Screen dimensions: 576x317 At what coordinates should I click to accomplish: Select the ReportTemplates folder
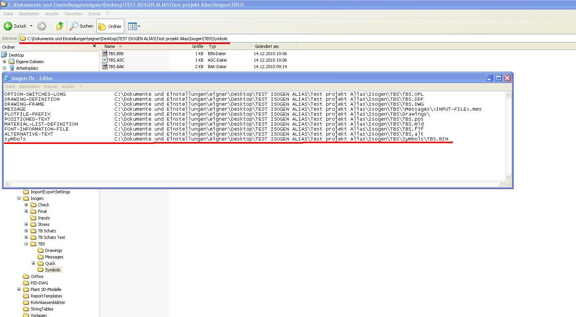point(46,296)
